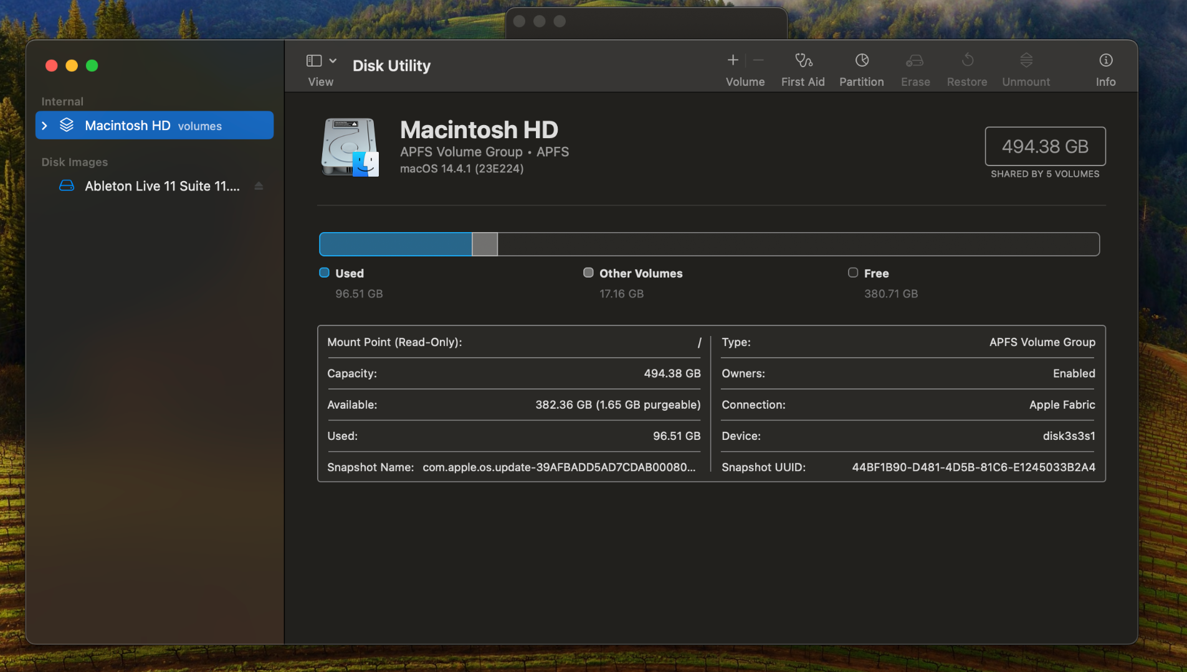Click the APFS Volume Group type value
Screen dimensions: 1187x672
point(1042,342)
